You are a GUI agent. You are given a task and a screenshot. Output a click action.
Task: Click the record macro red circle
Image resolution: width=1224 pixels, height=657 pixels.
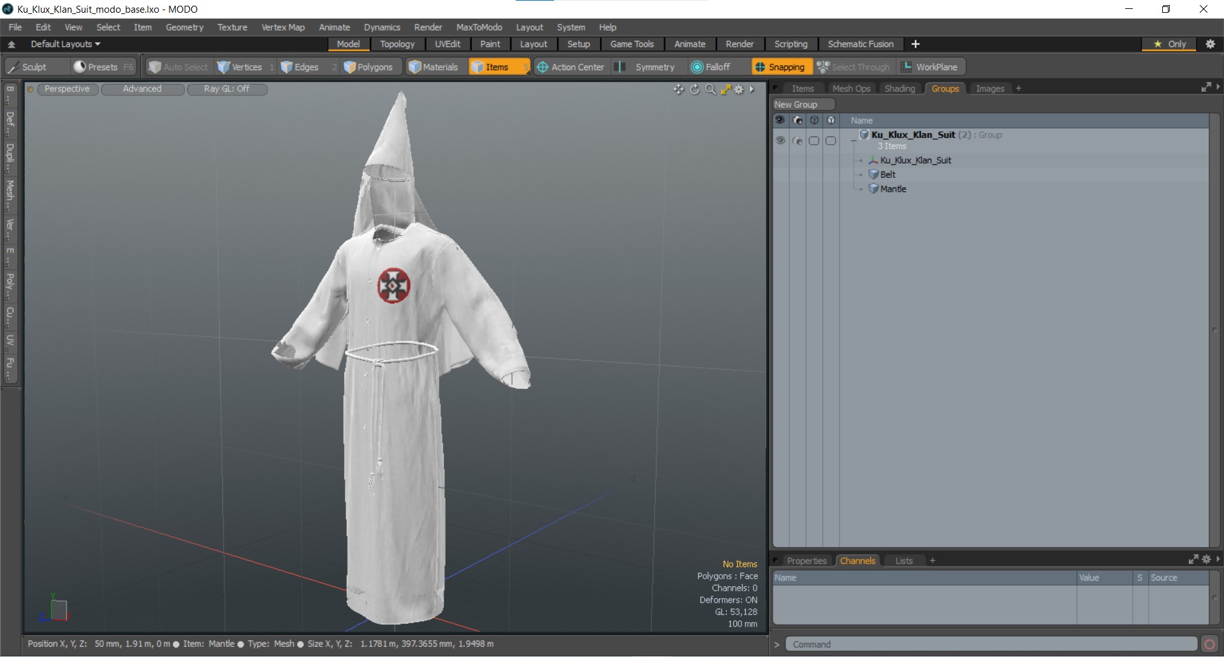pyautogui.click(x=1209, y=644)
